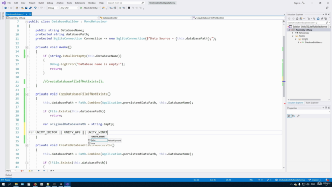The height and width of the screenshot is (187, 332).
Task: Open the Debug configuration dropdown
Action: [x=53, y=8]
